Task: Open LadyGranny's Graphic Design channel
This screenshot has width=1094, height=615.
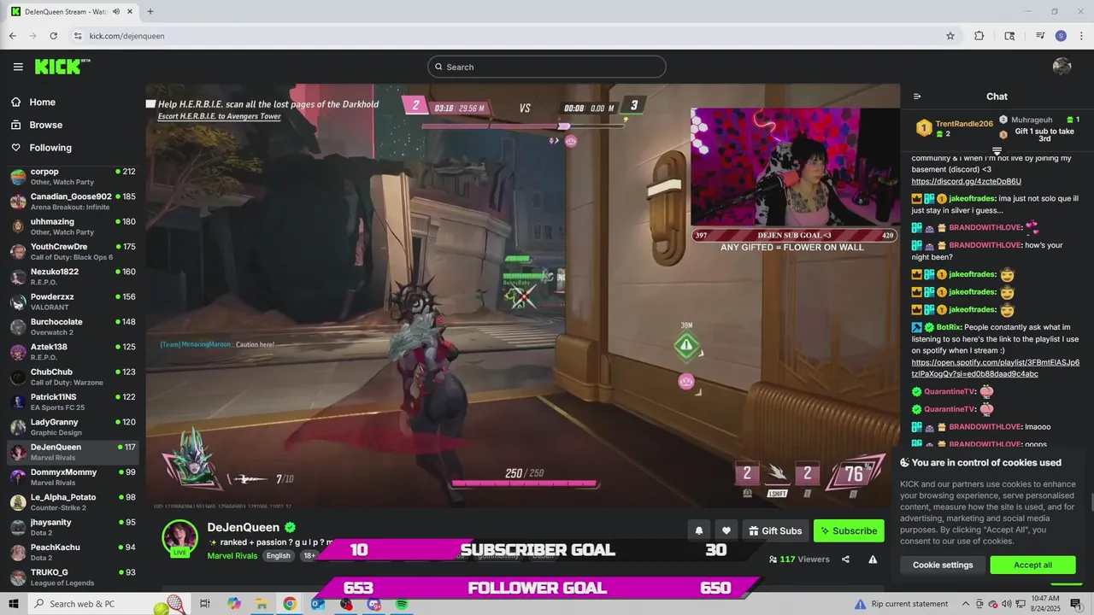Action: pyautogui.click(x=73, y=427)
